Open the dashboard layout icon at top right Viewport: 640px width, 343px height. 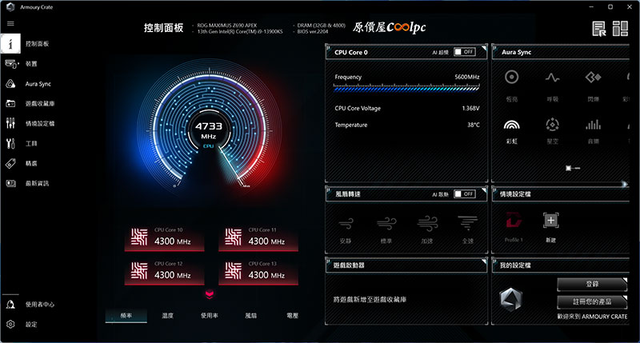pyautogui.click(x=620, y=29)
